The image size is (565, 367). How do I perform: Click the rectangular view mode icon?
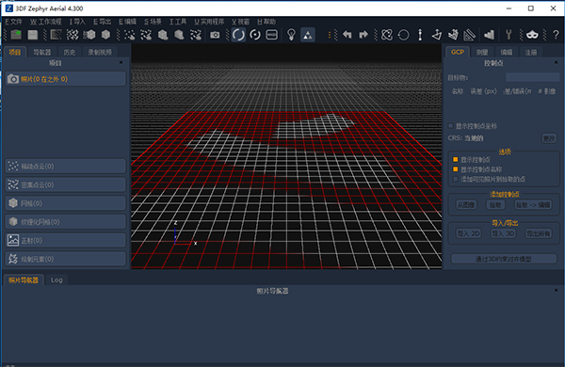[271, 35]
